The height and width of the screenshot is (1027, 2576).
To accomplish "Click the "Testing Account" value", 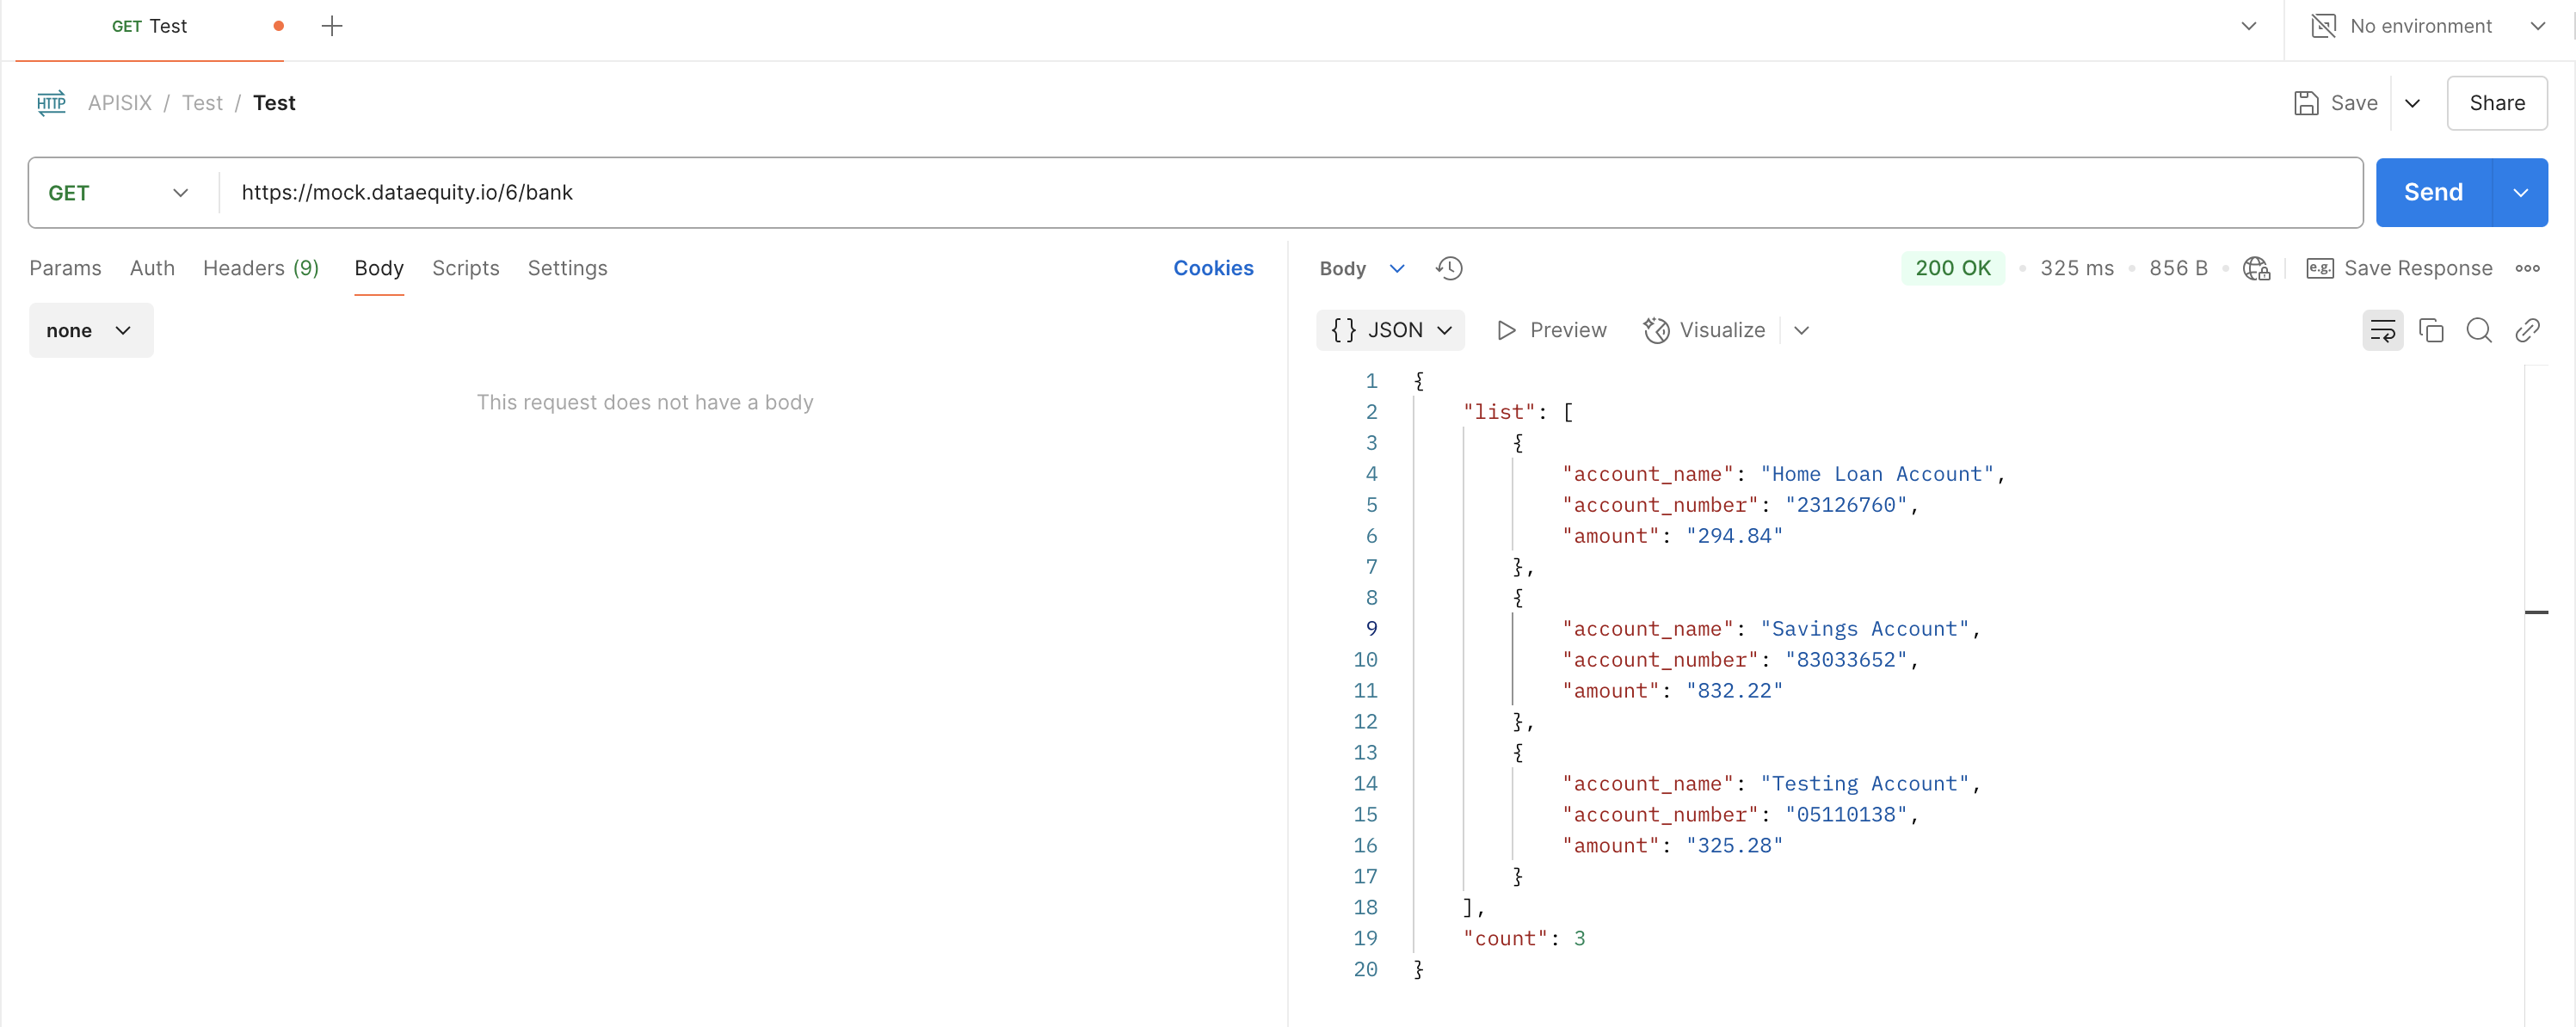I will pos(1864,784).
